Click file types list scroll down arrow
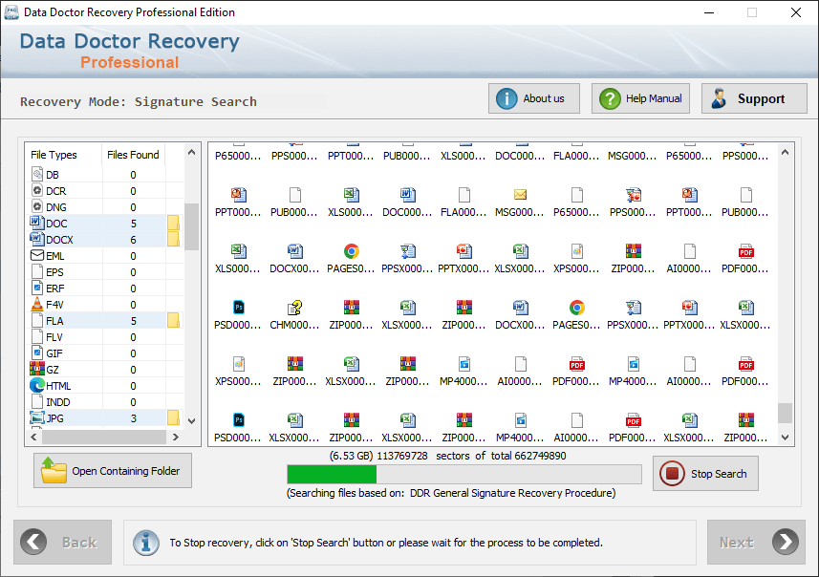Image resolution: width=819 pixels, height=577 pixels. [192, 421]
